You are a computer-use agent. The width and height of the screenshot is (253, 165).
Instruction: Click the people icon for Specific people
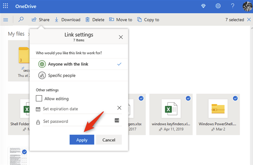coord(42,75)
